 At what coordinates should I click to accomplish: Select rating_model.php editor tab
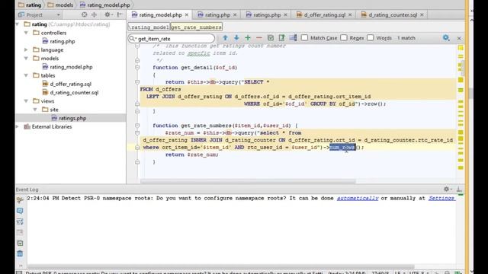[160, 14]
